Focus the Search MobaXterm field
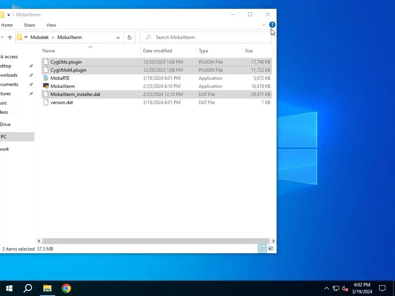The width and height of the screenshot is (395, 296). pyautogui.click(x=206, y=37)
